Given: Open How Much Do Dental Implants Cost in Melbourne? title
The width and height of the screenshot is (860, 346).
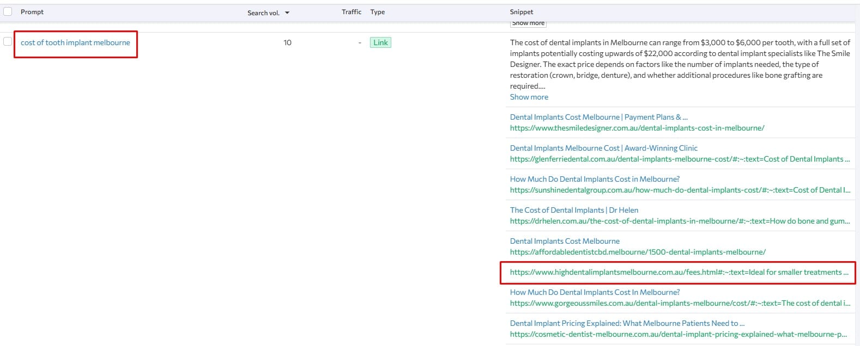Looking at the screenshot, I should 595,179.
